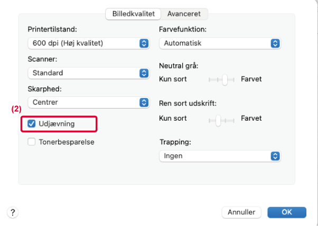
Task: Open the Scanner Standard dropdown
Action: 85,73
